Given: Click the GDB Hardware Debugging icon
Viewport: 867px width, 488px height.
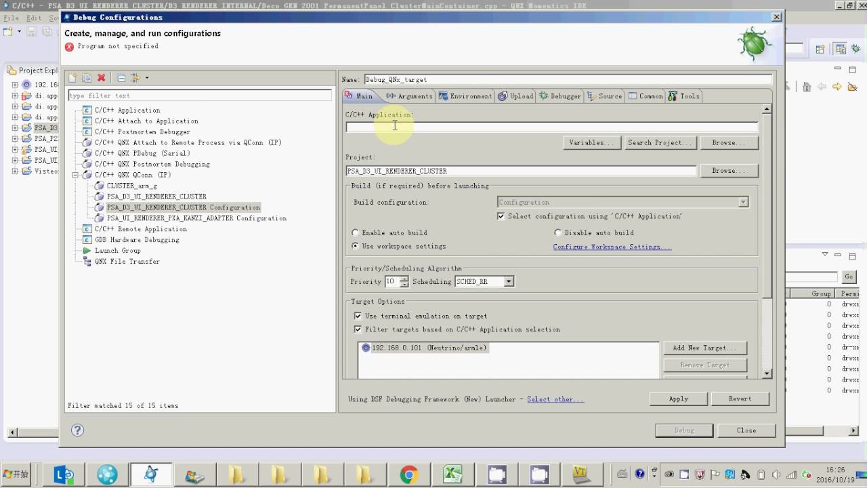Looking at the screenshot, I should point(87,240).
